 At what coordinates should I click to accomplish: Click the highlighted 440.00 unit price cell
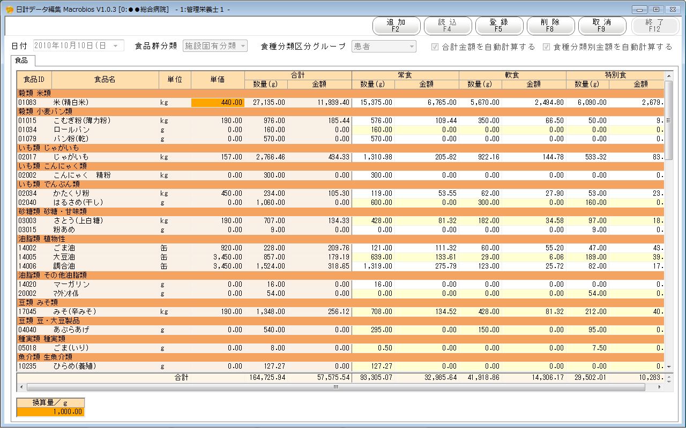coord(218,102)
